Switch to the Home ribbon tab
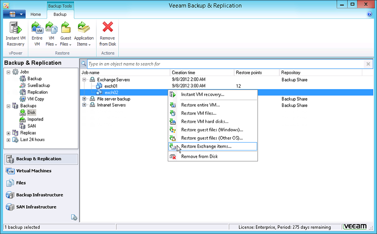 pyautogui.click(x=36, y=15)
